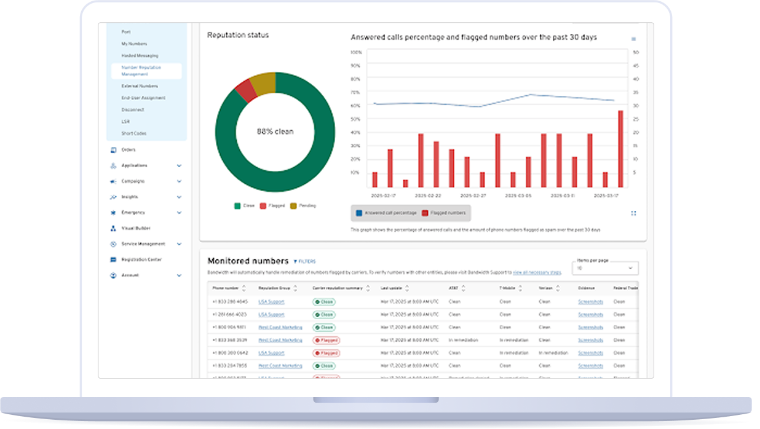This screenshot has width=760, height=429.
Task: Click the chart fullscreen expand icon
Action: [x=633, y=213]
